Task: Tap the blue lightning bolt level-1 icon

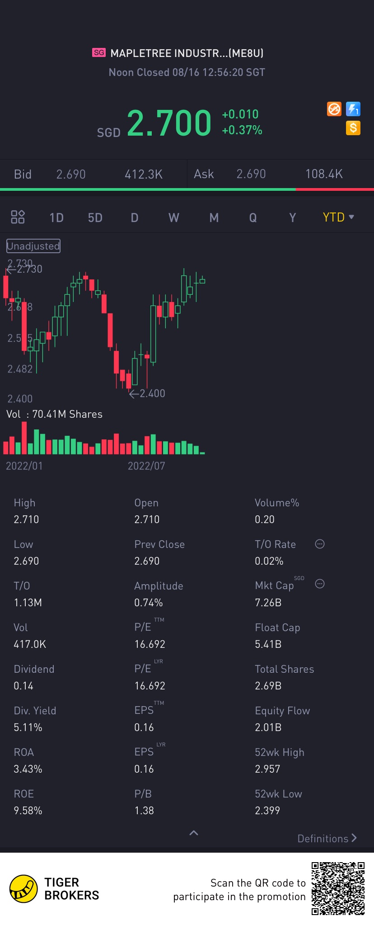Action: click(353, 109)
